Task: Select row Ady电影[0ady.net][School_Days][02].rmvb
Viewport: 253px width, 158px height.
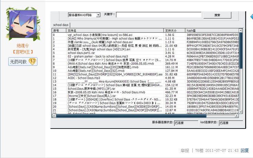Action: (145, 71)
